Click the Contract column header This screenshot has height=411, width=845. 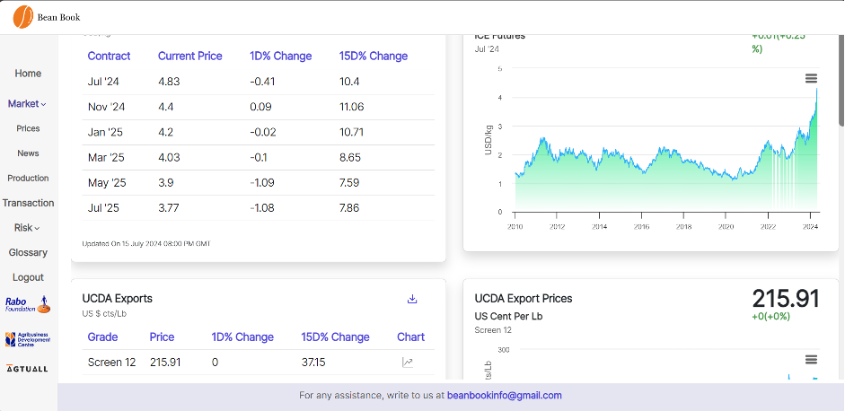[x=109, y=56]
